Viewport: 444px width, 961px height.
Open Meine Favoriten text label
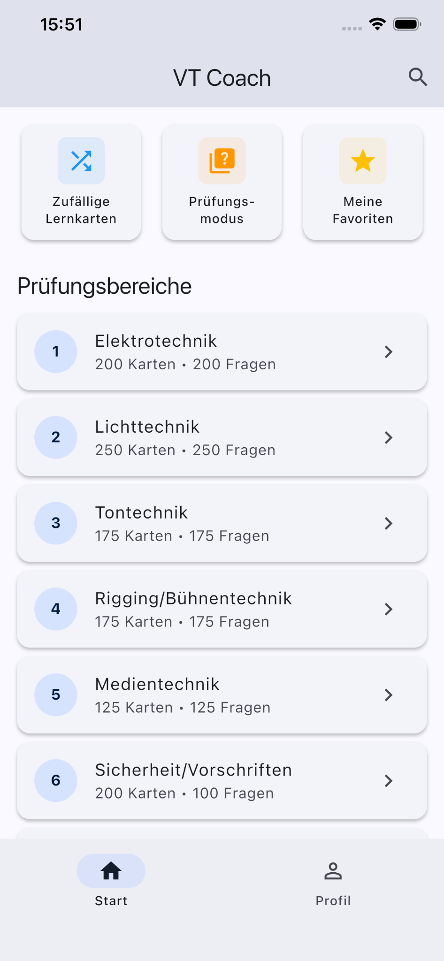coord(363,210)
